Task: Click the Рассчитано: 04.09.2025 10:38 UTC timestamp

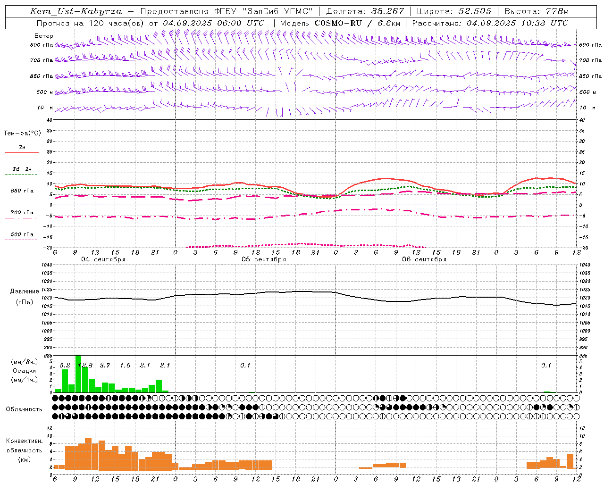Action: coord(490,23)
